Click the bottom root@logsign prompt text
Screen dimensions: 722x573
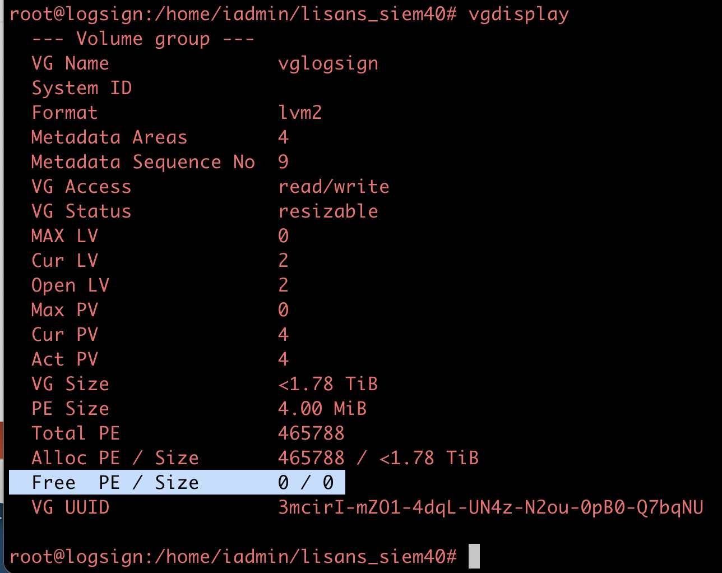coord(233,557)
